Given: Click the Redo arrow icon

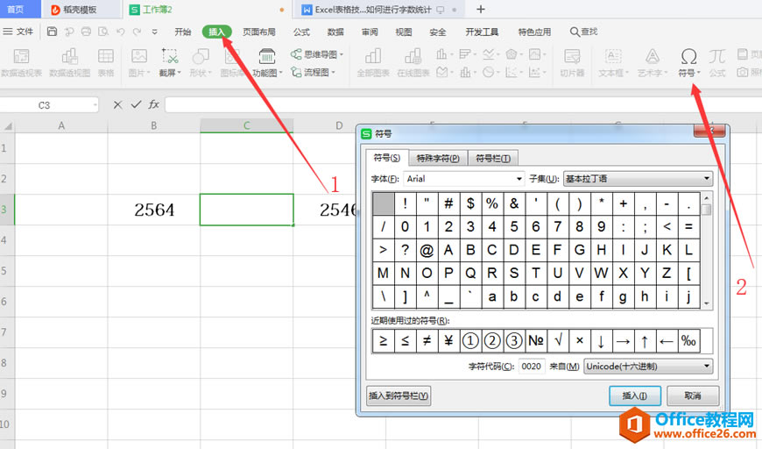Looking at the screenshot, I should (137, 32).
